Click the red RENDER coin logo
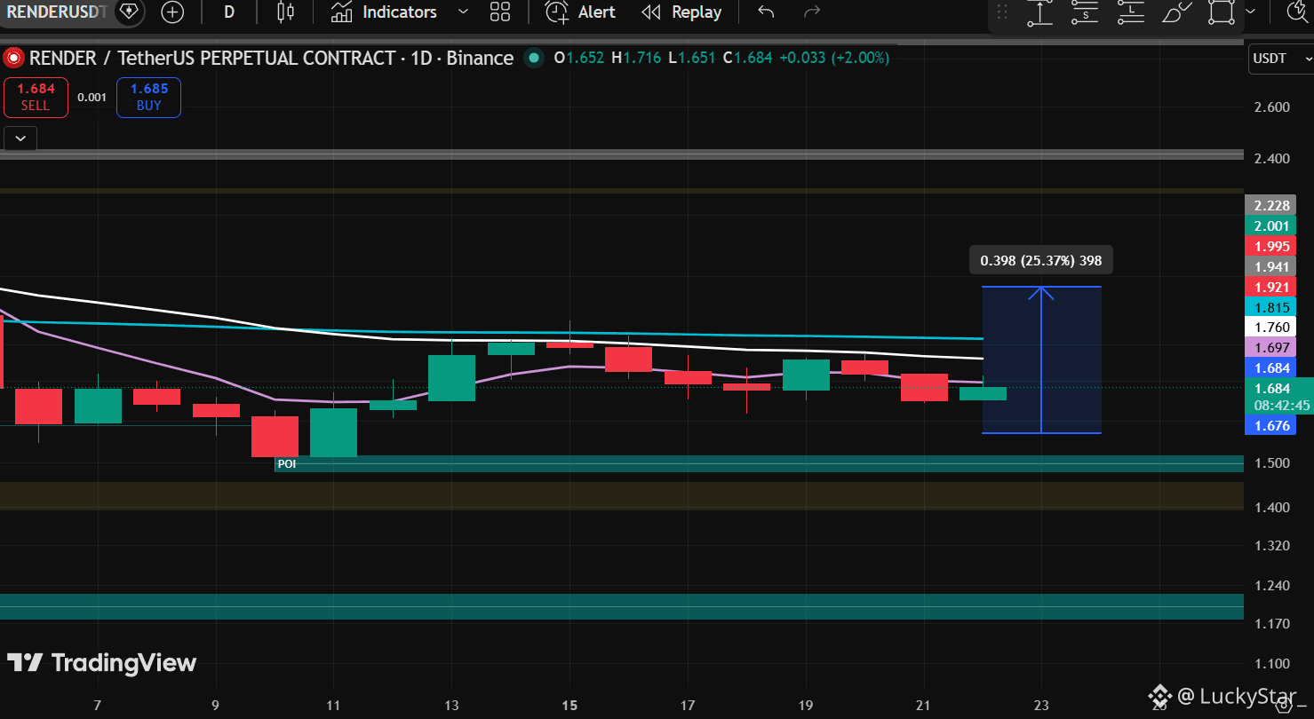This screenshot has height=719, width=1314. click(13, 59)
